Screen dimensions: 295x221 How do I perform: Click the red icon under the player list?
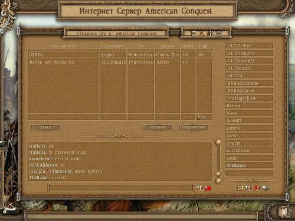click(x=257, y=188)
